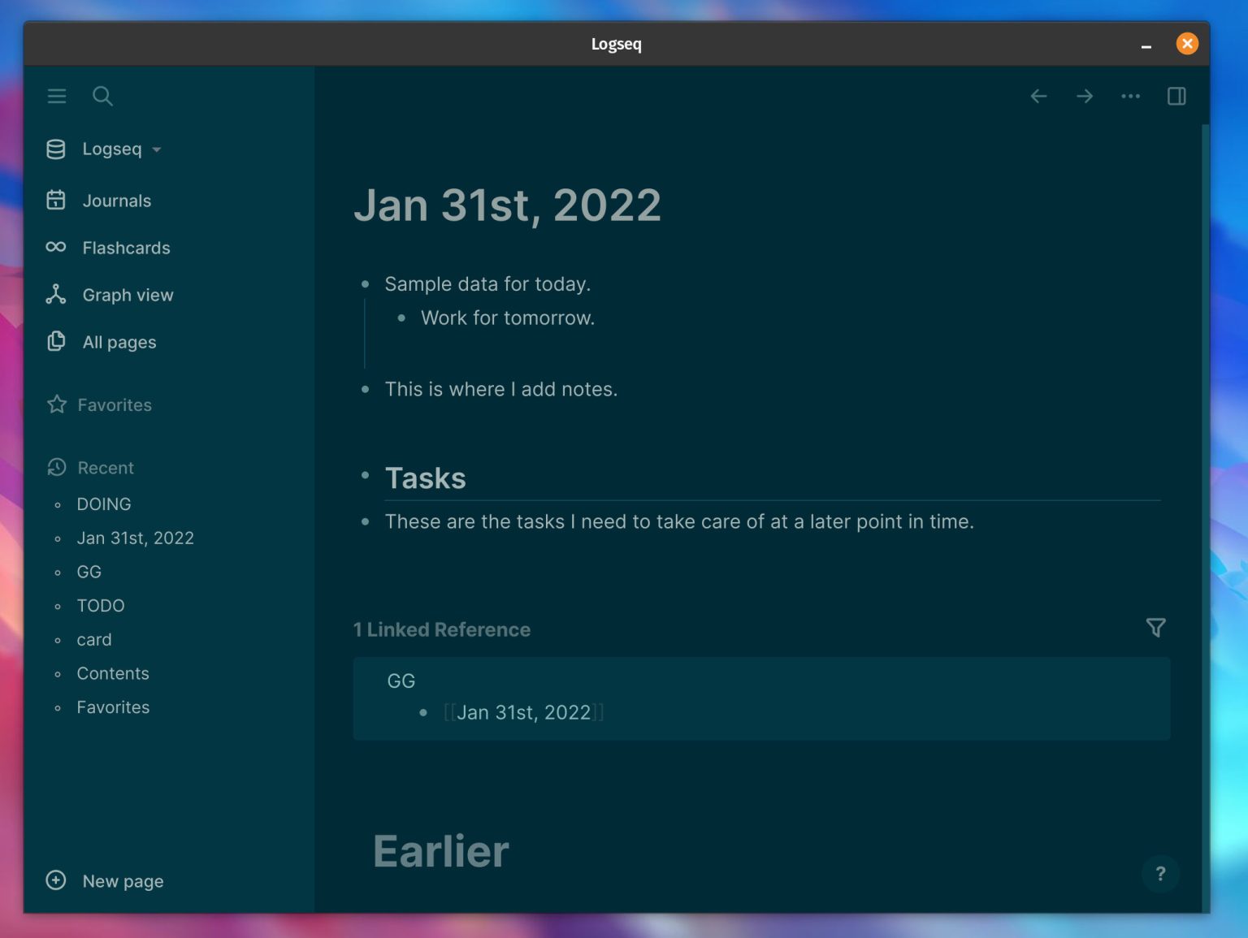The height and width of the screenshot is (938, 1248).
Task: Open the filter for Linked References
Action: [x=1156, y=628]
